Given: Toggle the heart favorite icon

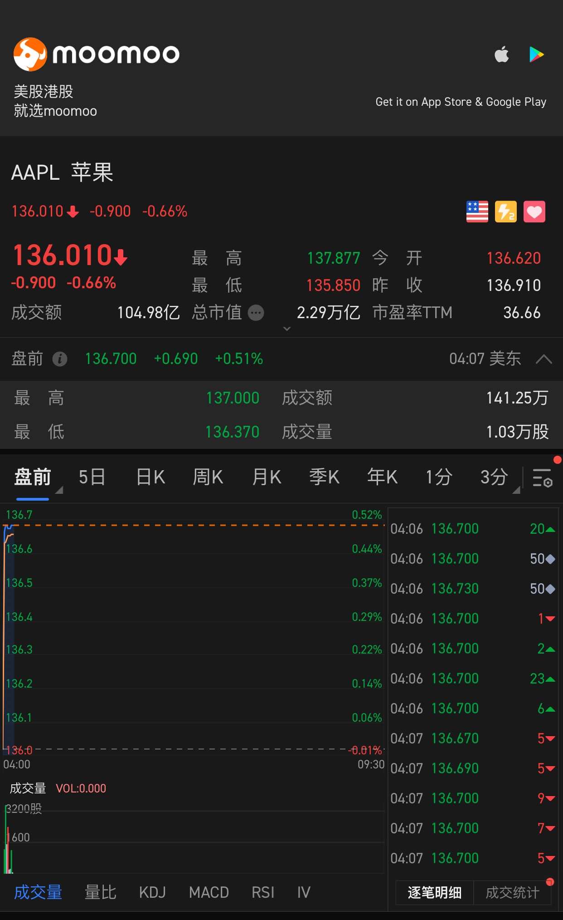Looking at the screenshot, I should click(x=534, y=212).
